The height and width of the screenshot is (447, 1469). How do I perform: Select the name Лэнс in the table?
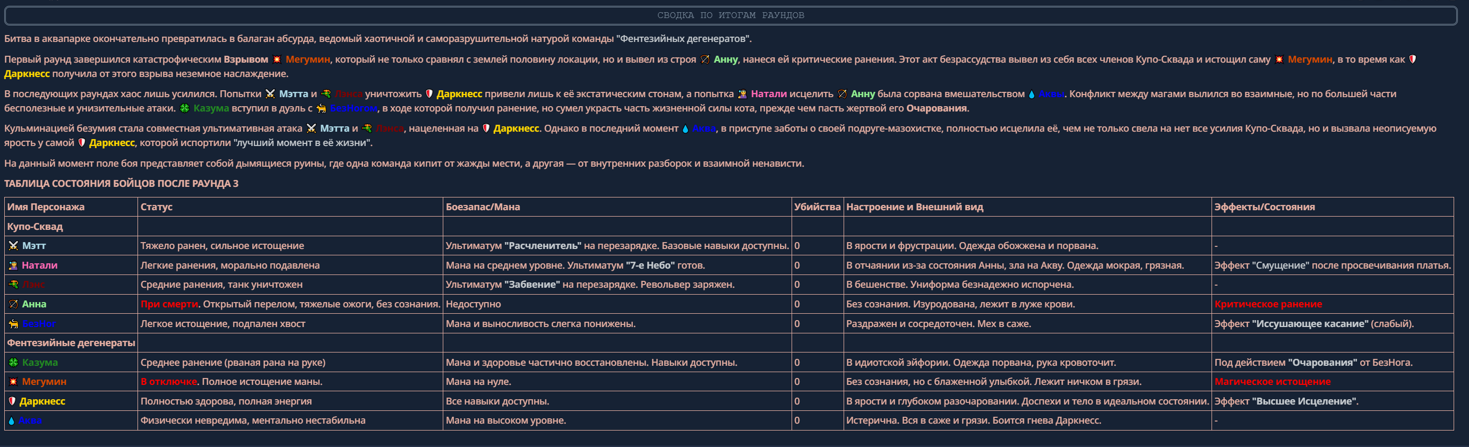(33, 285)
